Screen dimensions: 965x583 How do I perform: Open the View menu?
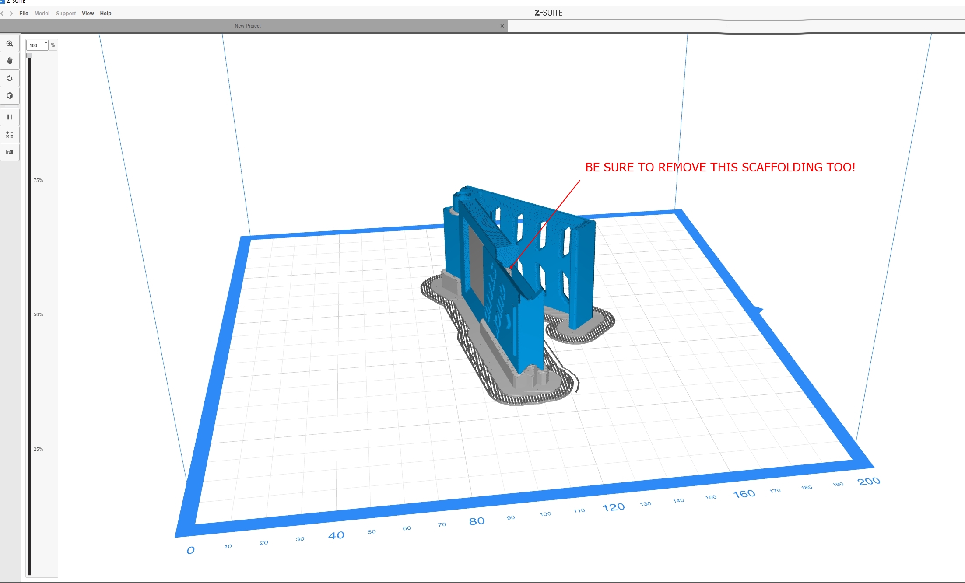tap(88, 14)
